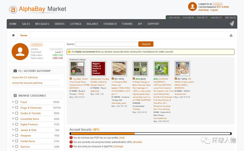Open the API menu item
Screen dimensions: 244x151
[140, 24]
